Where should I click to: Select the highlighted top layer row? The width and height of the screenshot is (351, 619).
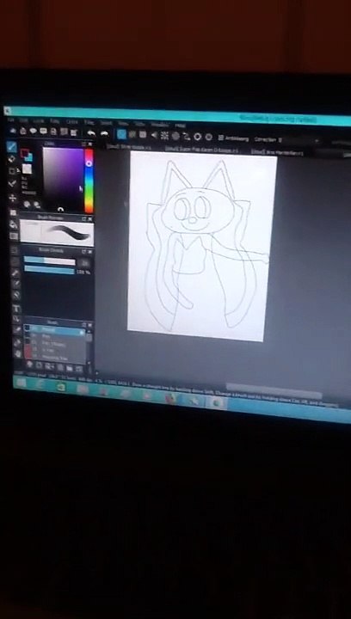(55, 329)
